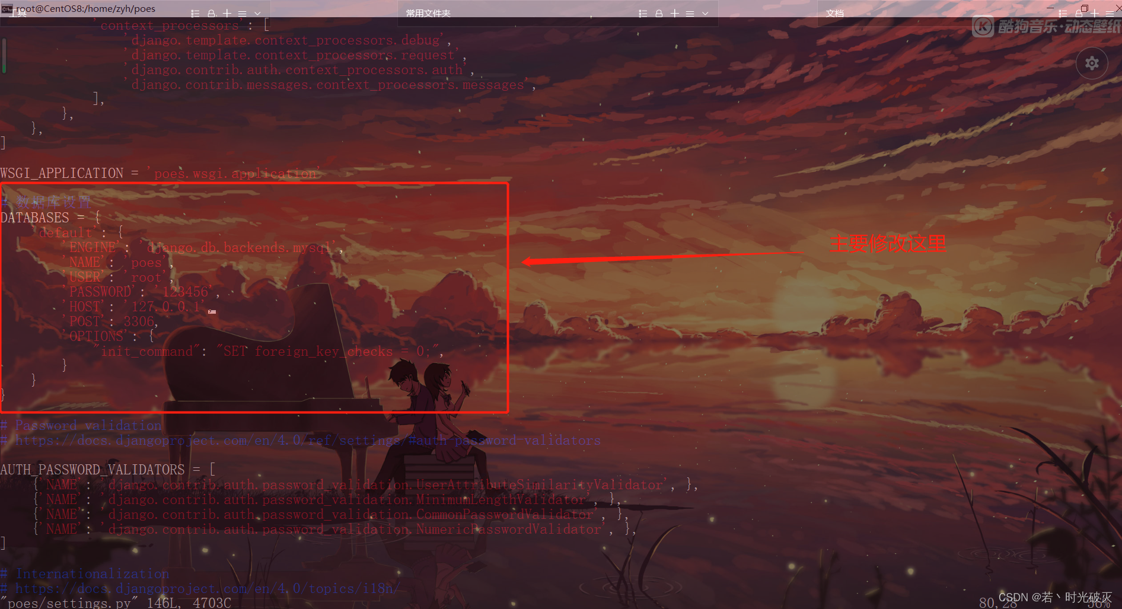
Task: Open the hamburger menu of the 工具 panel
Action: [x=242, y=13]
